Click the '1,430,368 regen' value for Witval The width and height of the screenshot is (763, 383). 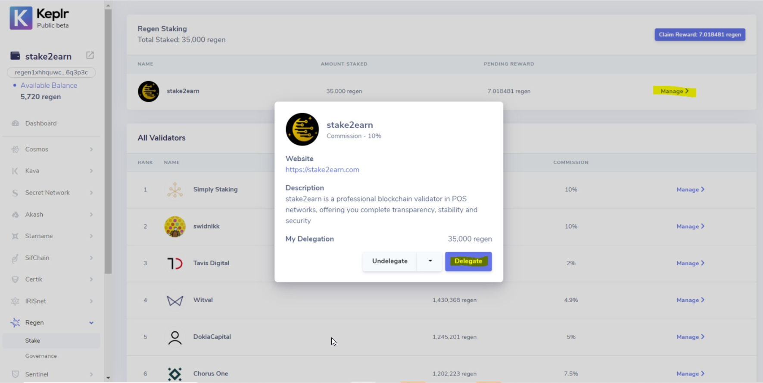(x=455, y=300)
